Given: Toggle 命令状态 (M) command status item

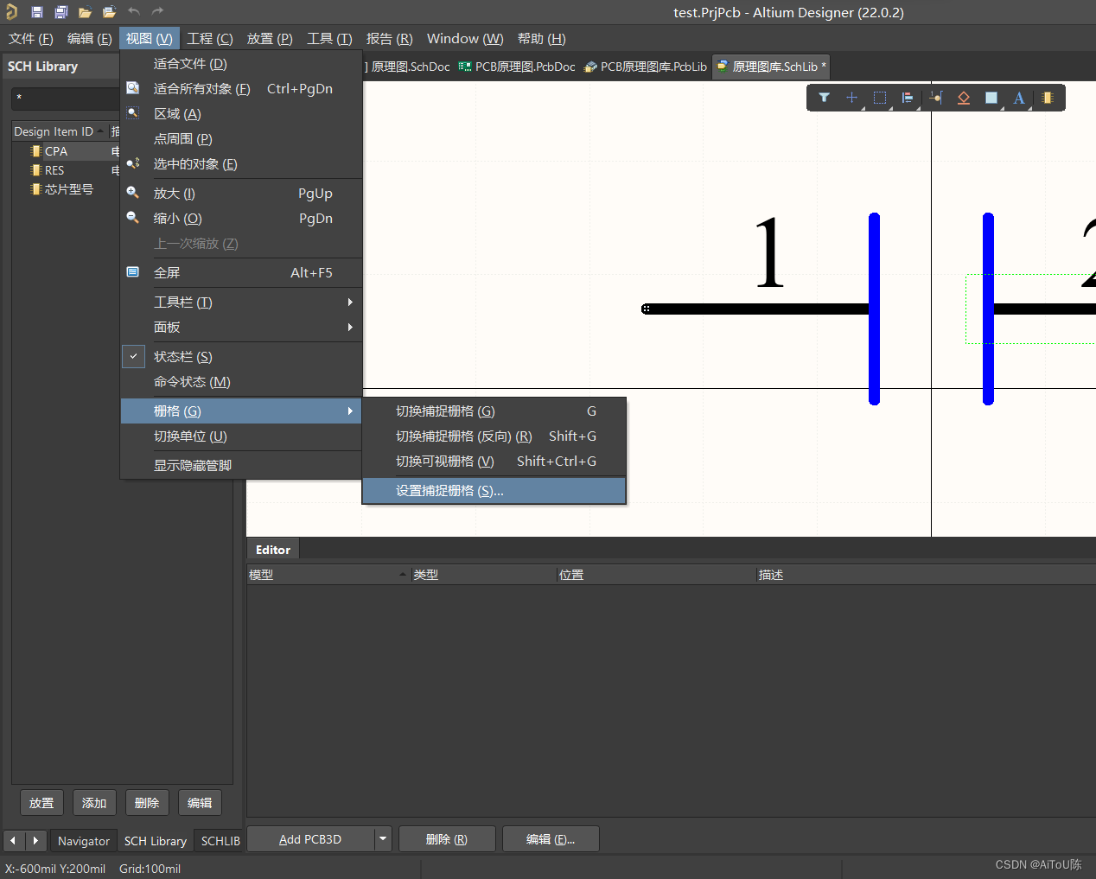Looking at the screenshot, I should pyautogui.click(x=241, y=382).
